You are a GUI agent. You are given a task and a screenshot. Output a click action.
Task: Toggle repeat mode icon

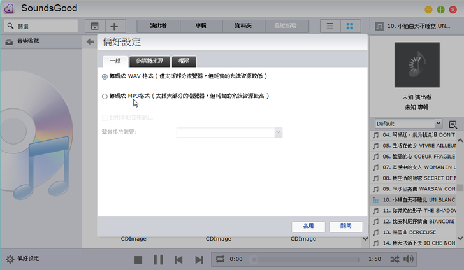[x=220, y=259]
